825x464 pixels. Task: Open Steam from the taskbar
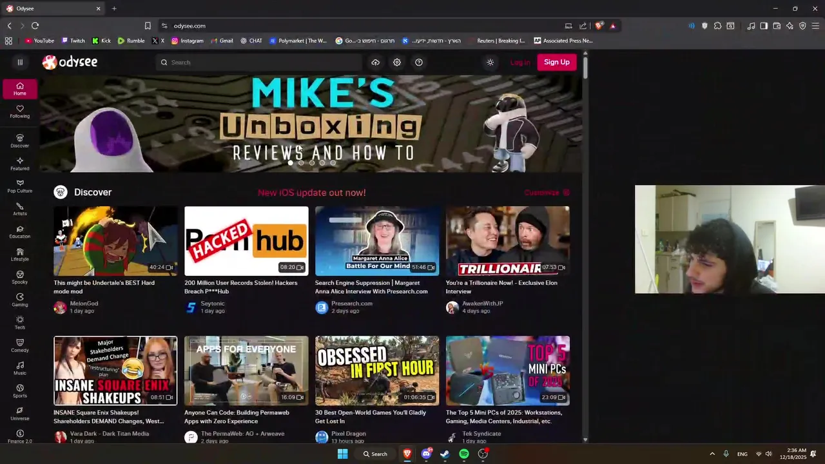click(x=445, y=454)
